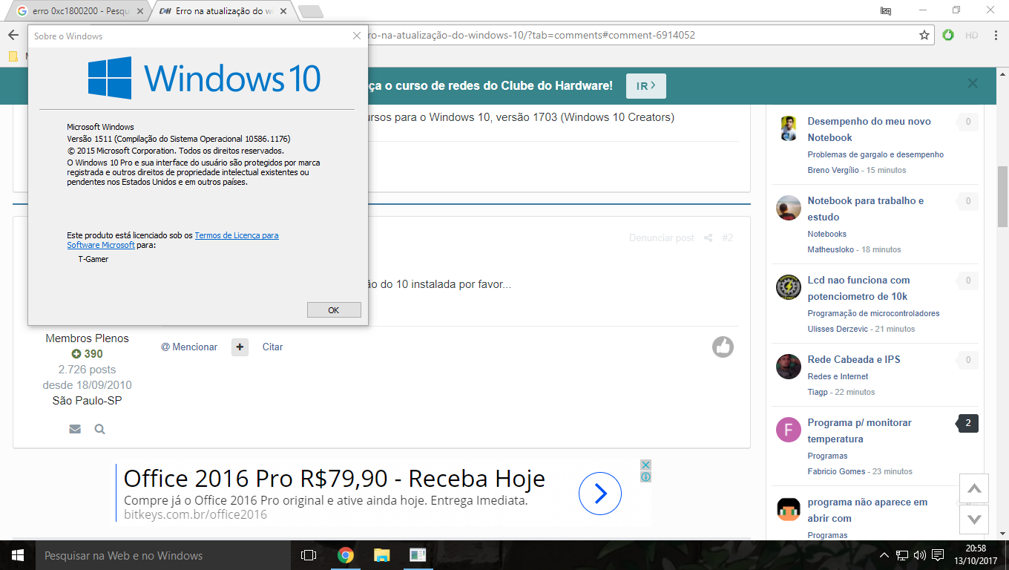Viewport: 1009px width, 570px height.
Task: Open the #2 post permalink
Action: tap(727, 238)
